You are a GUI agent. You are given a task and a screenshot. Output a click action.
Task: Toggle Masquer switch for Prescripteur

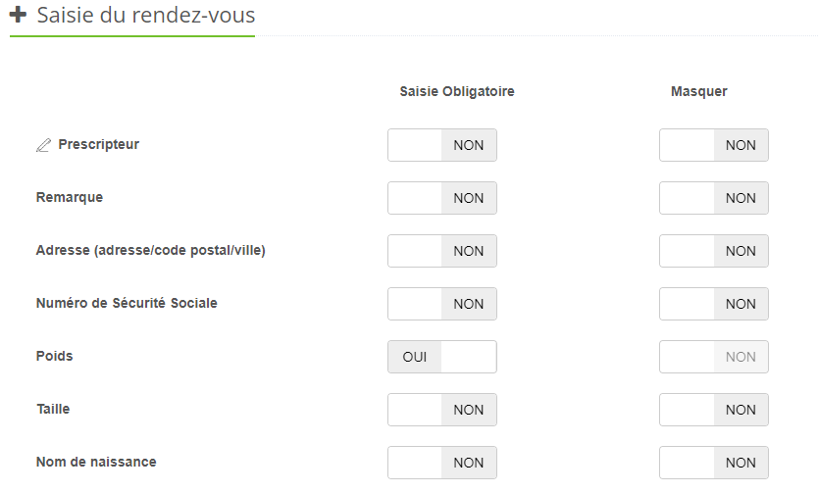point(714,145)
